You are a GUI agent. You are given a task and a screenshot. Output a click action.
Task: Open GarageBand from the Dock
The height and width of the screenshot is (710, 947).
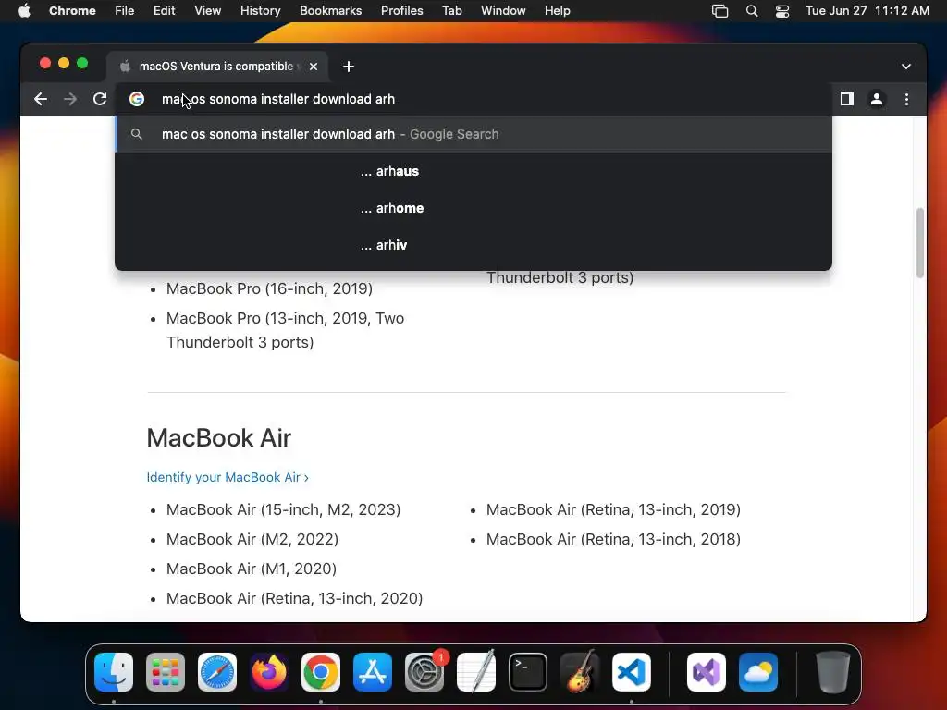pos(580,672)
